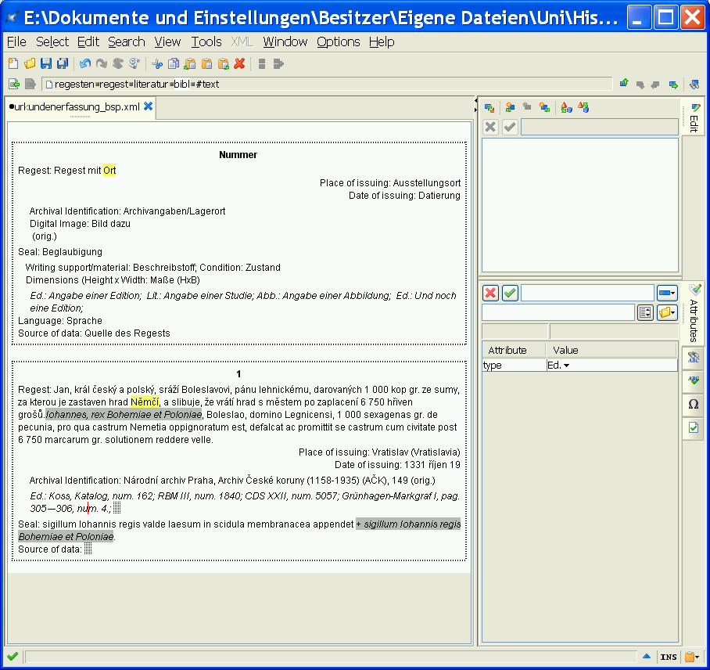The height and width of the screenshot is (670, 710).
Task: Open the View menu
Action: 167,42
